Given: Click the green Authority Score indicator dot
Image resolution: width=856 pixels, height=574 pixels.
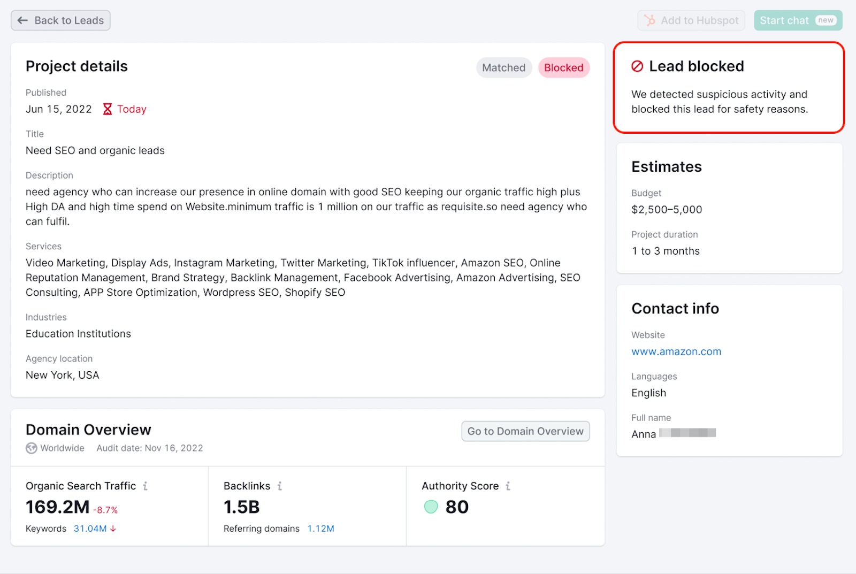Looking at the screenshot, I should (x=431, y=507).
